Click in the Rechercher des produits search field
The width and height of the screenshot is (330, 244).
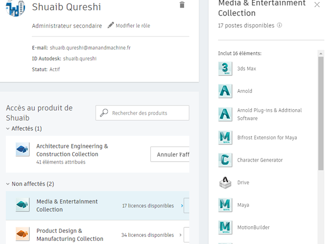pyautogui.click(x=142, y=113)
